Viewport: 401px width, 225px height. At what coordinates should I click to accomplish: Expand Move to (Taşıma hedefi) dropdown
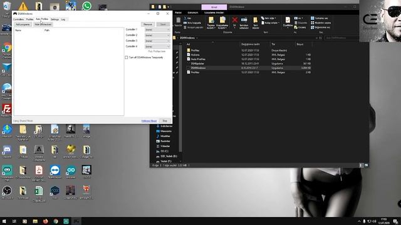[211, 27]
